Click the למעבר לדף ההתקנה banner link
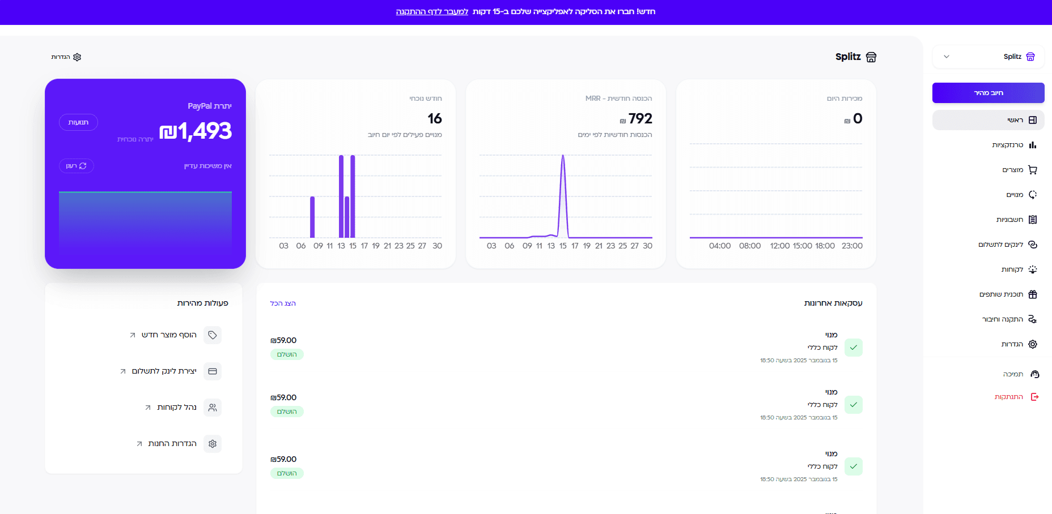1052x514 pixels. [x=432, y=12]
